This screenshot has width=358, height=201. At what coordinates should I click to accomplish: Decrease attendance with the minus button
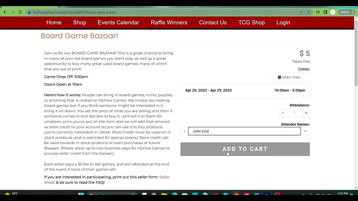[x=283, y=113]
